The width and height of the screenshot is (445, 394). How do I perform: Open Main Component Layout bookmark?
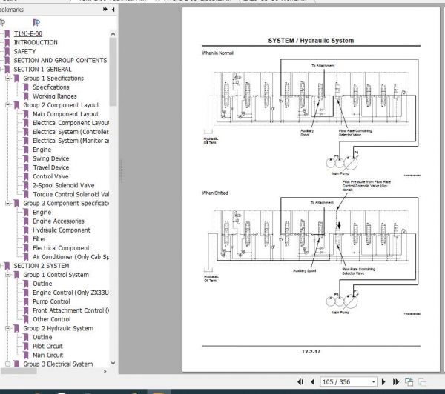[x=66, y=114]
